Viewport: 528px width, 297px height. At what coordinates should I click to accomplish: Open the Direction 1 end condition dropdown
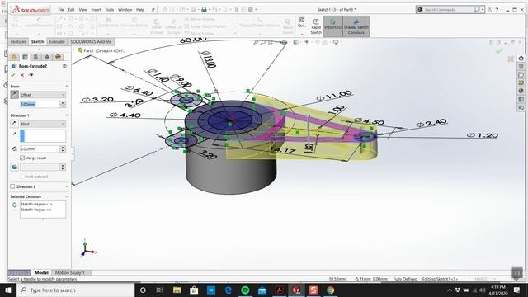43,124
